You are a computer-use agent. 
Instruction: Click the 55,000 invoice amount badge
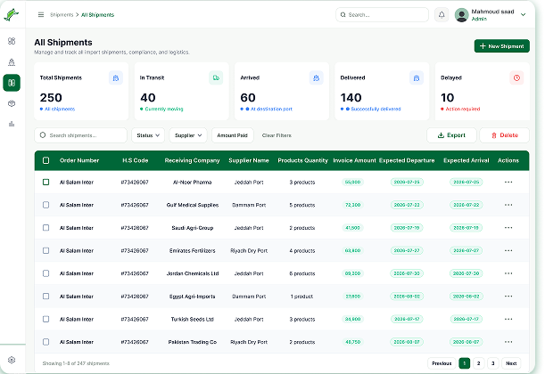click(353, 183)
